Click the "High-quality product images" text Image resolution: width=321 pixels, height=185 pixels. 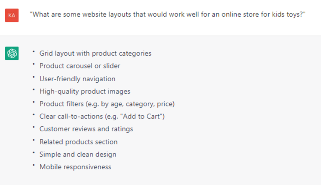point(85,91)
